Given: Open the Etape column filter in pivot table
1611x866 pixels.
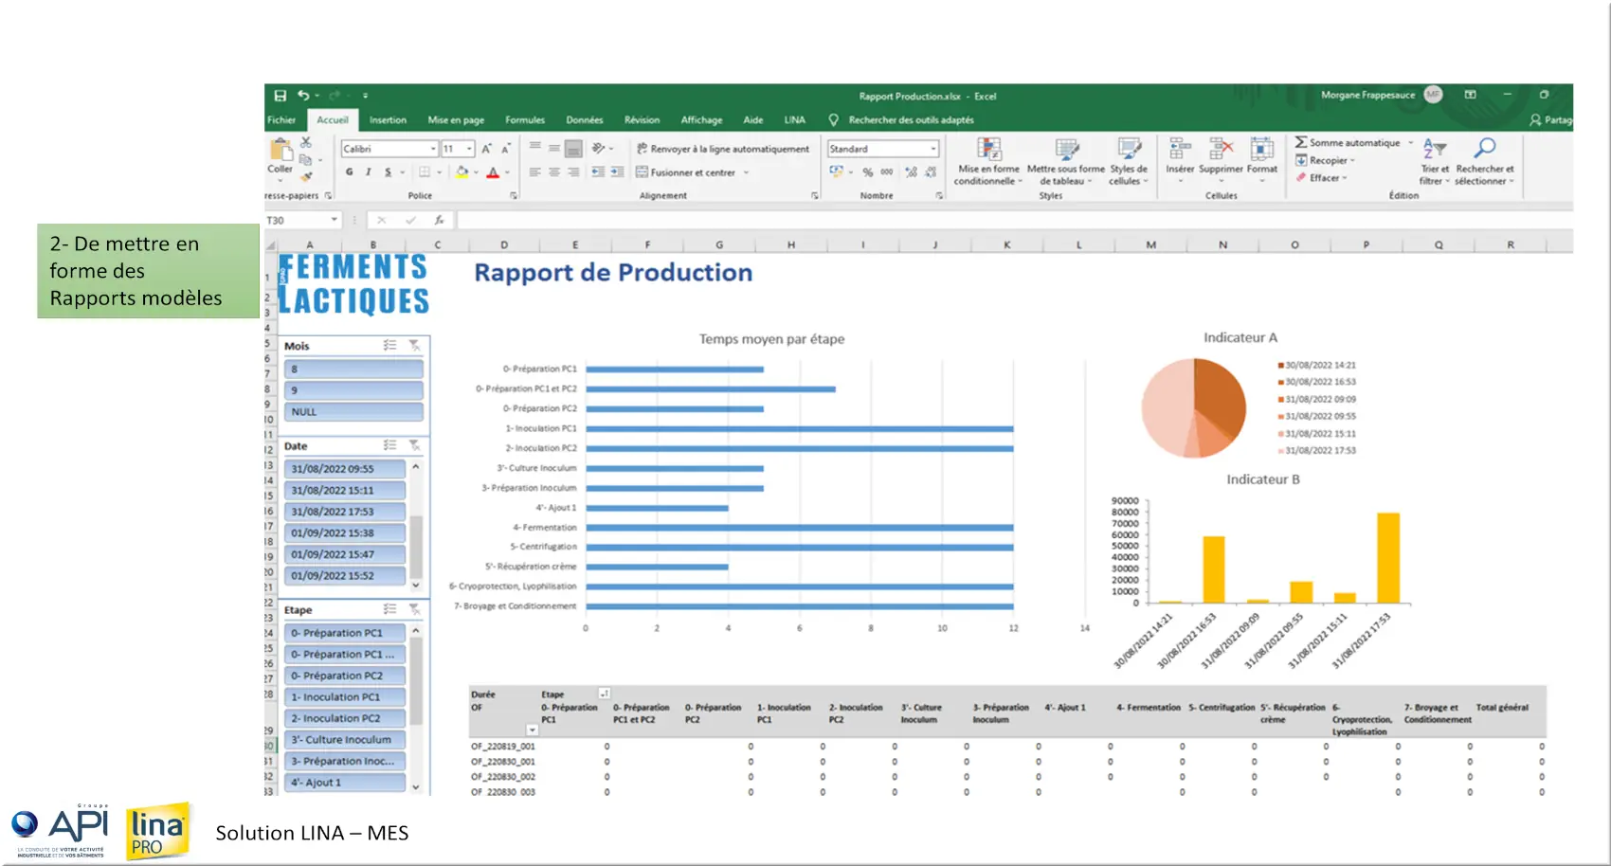Looking at the screenshot, I should tap(605, 694).
